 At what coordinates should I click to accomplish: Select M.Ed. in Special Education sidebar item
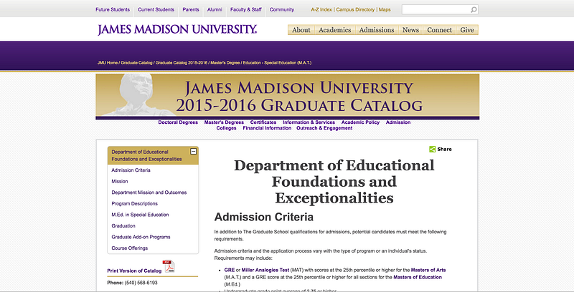140,215
